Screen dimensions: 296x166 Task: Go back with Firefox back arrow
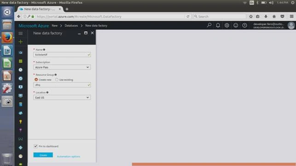[19, 17]
